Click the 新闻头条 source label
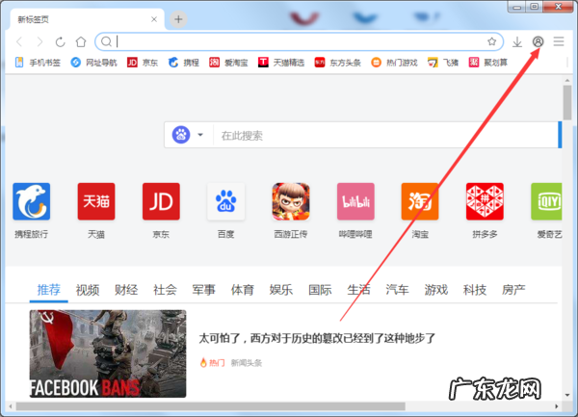The height and width of the screenshot is (417, 578). coord(247,363)
